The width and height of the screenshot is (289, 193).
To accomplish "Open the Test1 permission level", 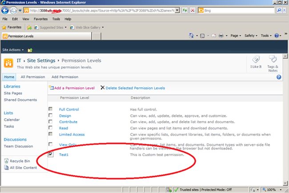I will (64, 155).
